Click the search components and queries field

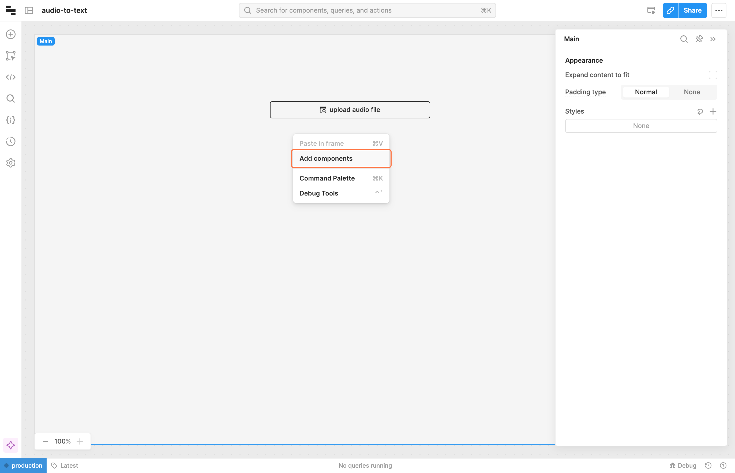click(367, 10)
